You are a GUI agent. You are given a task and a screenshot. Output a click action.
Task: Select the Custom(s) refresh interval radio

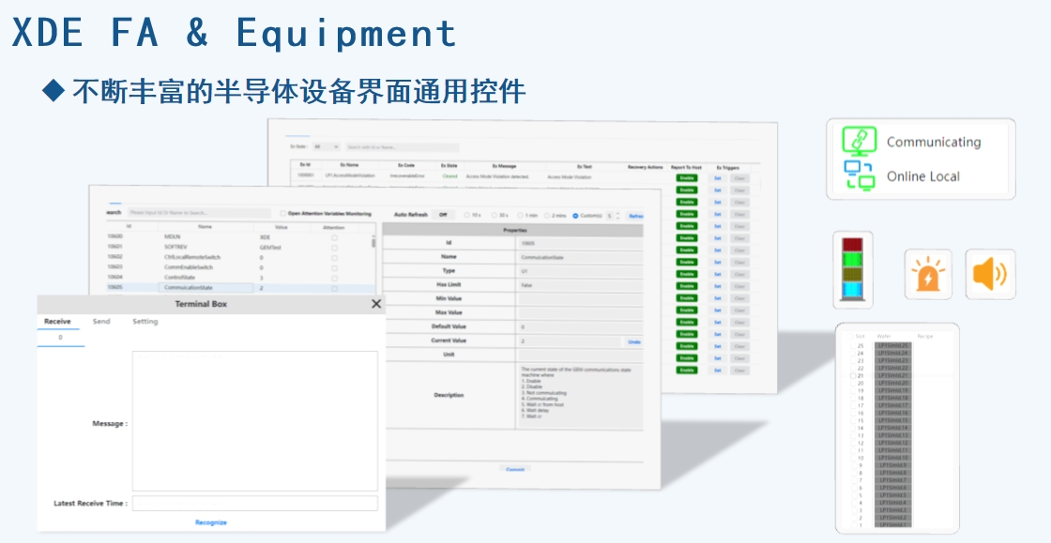coord(575,215)
